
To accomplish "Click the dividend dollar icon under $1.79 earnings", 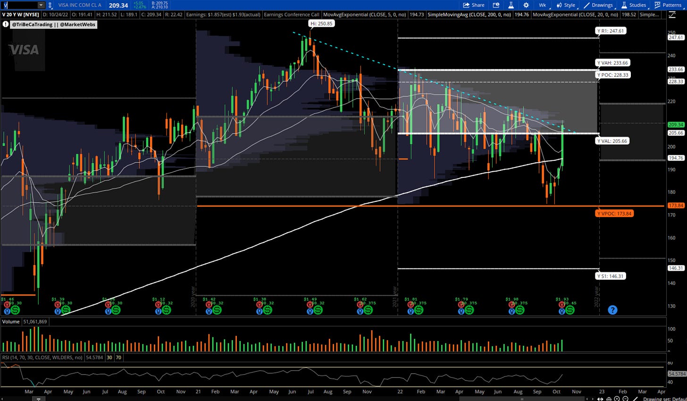I will tap(469, 310).
